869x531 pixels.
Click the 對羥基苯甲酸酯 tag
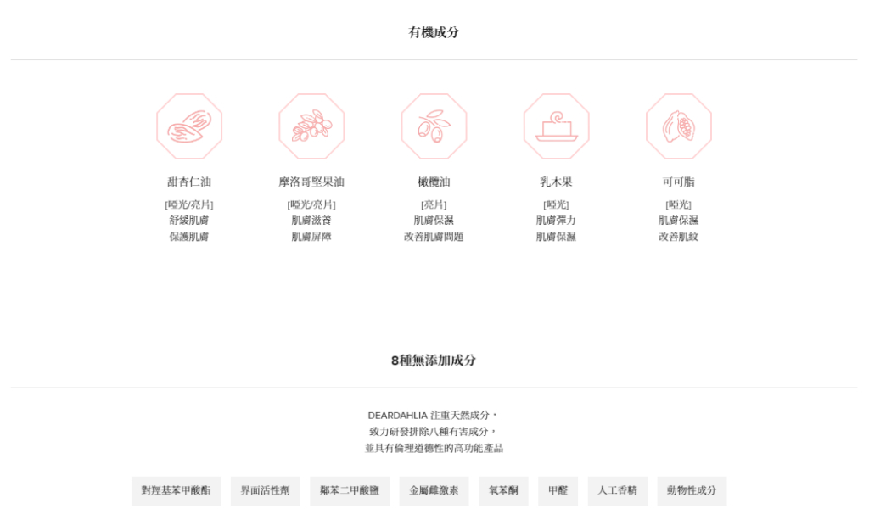(176, 490)
